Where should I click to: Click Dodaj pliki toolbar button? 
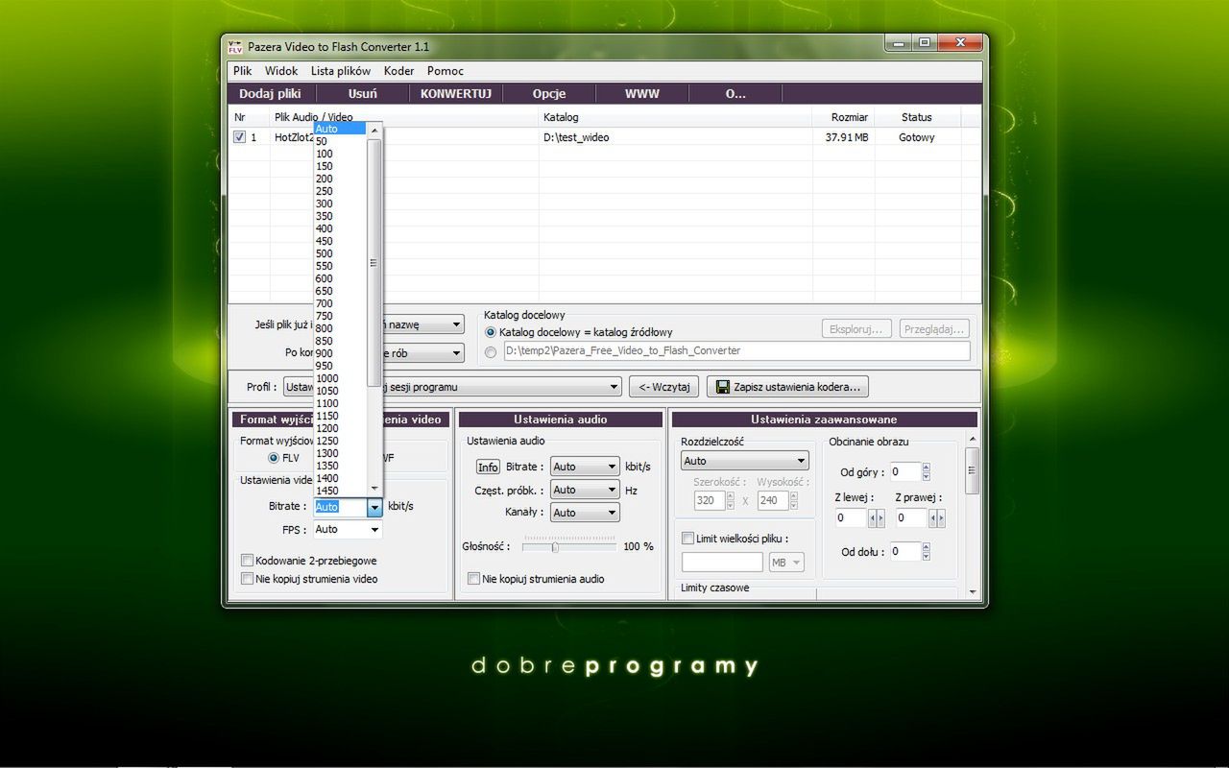pyautogui.click(x=271, y=93)
